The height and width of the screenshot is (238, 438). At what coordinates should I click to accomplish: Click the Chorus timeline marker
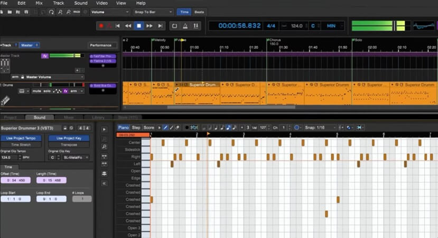point(275,40)
